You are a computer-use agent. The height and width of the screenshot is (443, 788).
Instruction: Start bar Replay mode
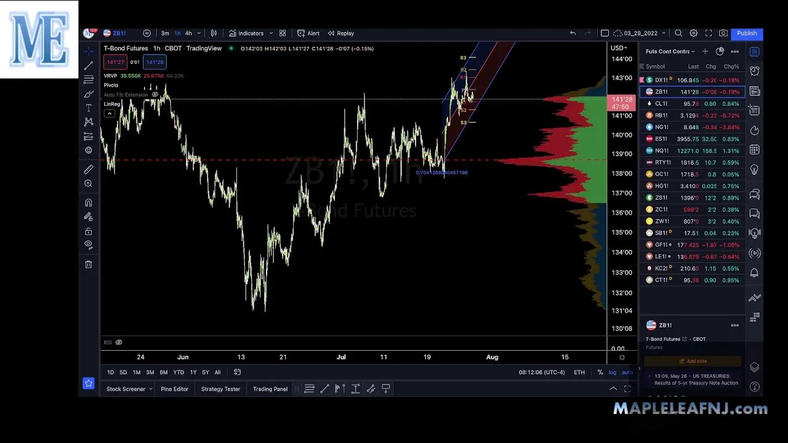pyautogui.click(x=340, y=33)
